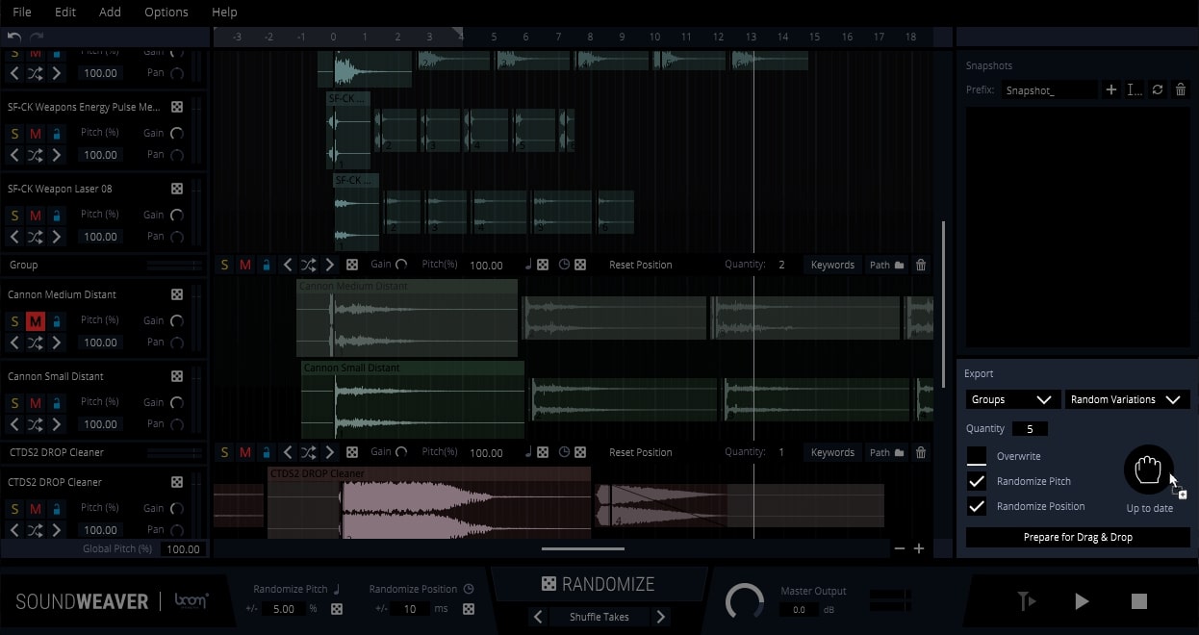Delete the Group track using the trash icon
The image size is (1199, 635).
click(920, 265)
